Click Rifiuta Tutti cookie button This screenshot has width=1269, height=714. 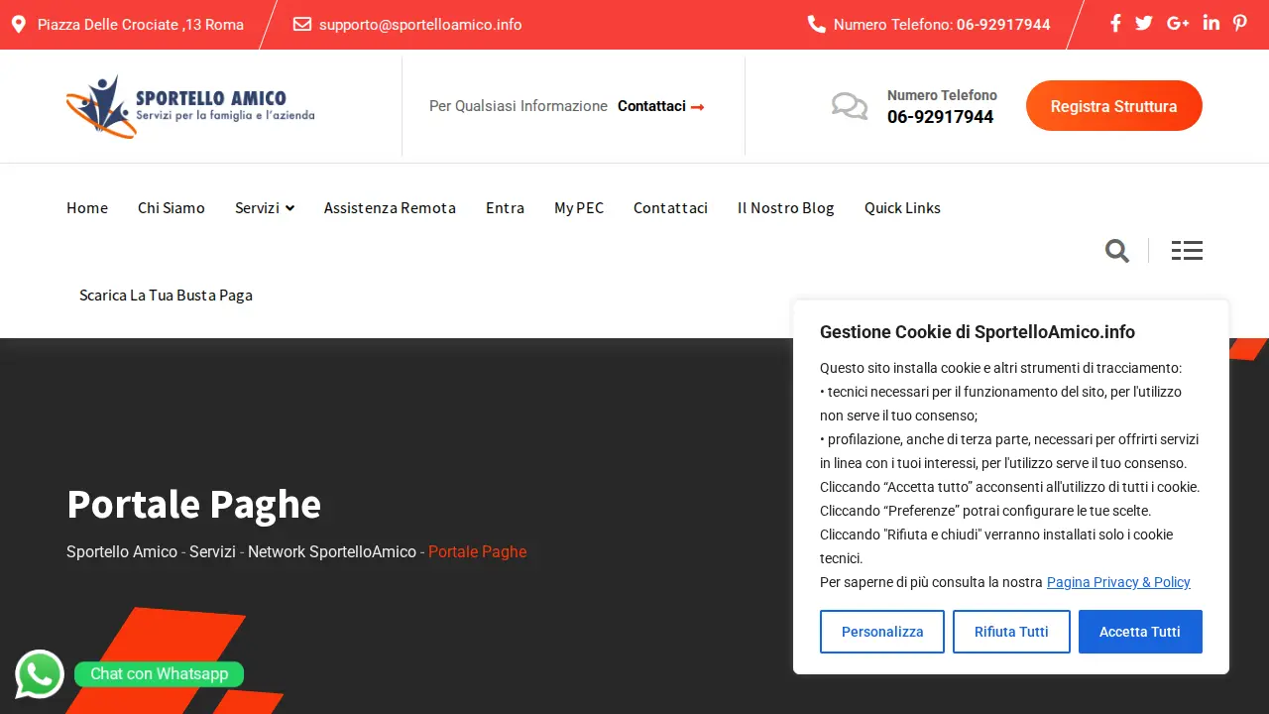tap(1011, 632)
